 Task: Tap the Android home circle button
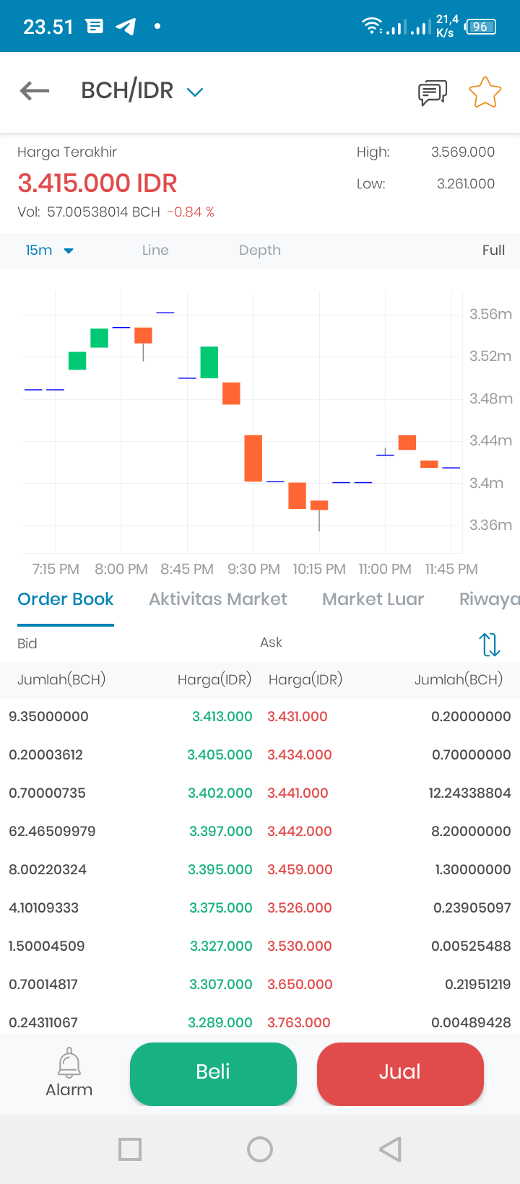pos(260,1149)
